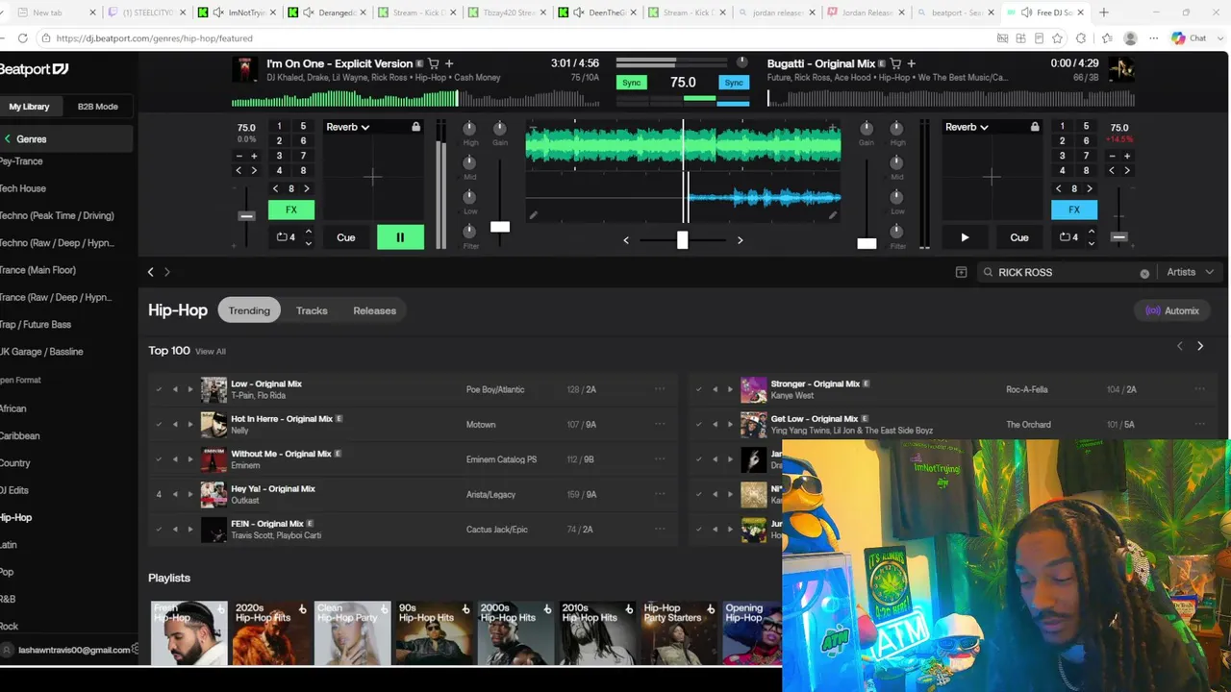Viewport: 1231px width, 692px height.
Task: Click the left deck Filter knob
Action: 469,232
